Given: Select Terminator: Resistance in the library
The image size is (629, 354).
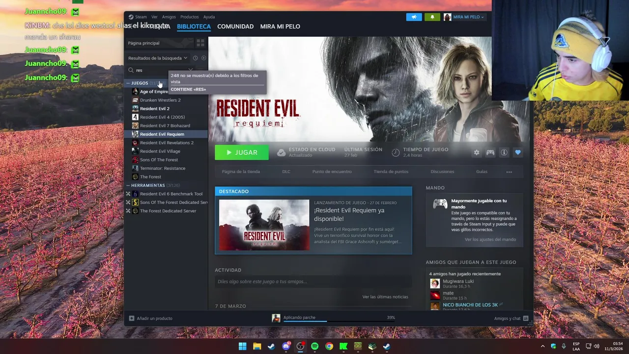Looking at the screenshot, I should click(x=162, y=168).
